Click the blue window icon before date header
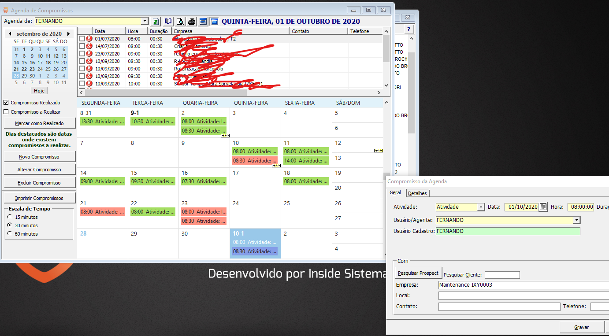The image size is (609, 336). pyautogui.click(x=214, y=21)
